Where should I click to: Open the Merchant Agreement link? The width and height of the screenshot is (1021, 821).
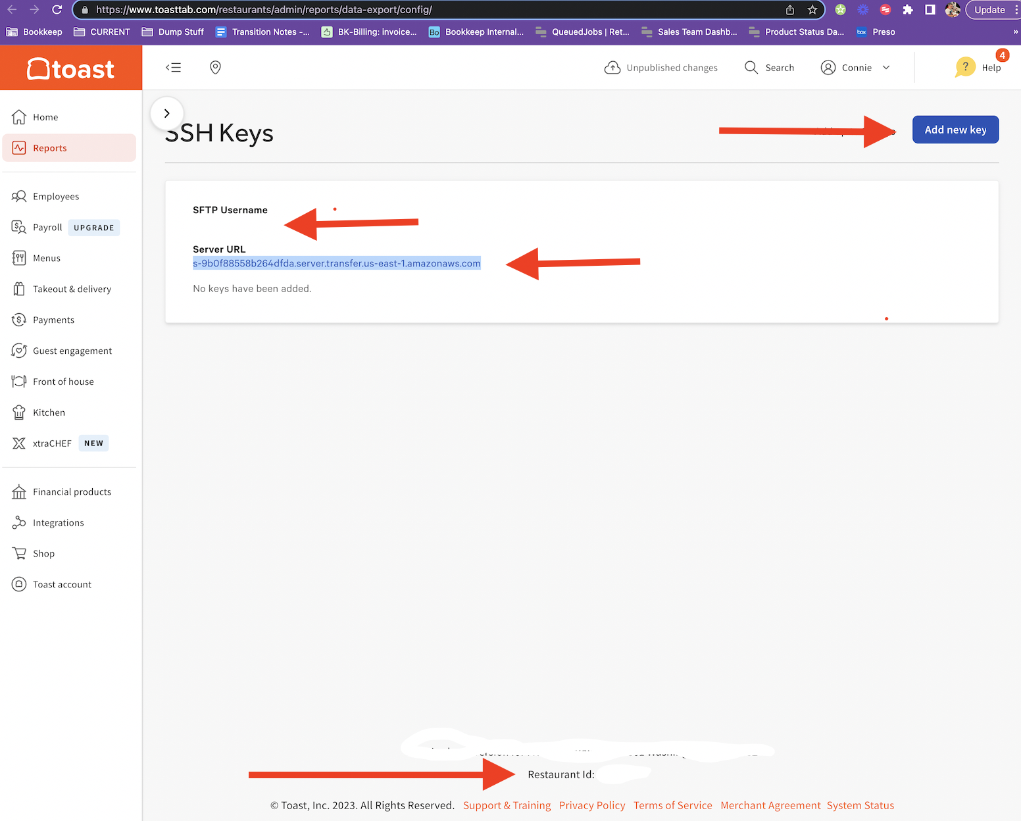(770, 805)
